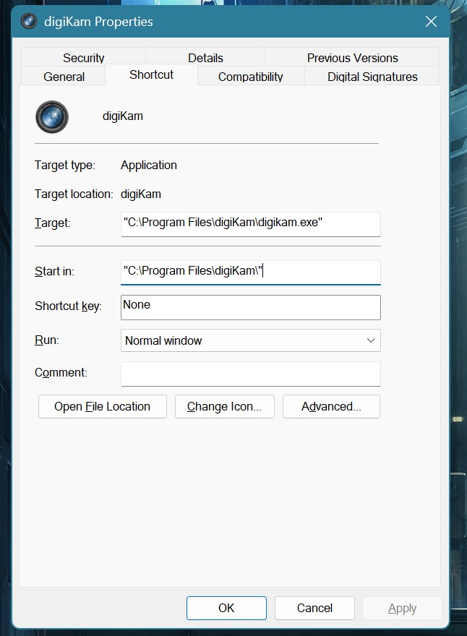Click the large digiKam camera lens icon

(x=52, y=116)
